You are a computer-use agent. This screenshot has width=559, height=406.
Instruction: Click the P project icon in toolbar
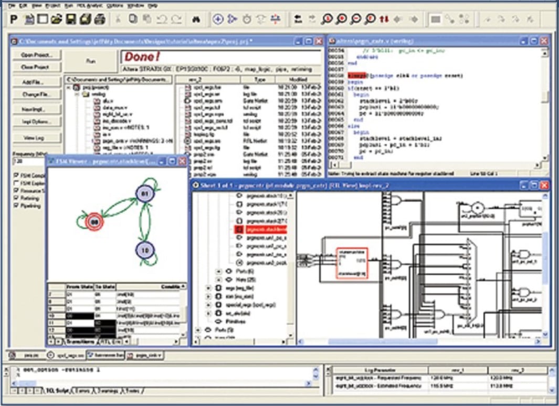coord(14,19)
